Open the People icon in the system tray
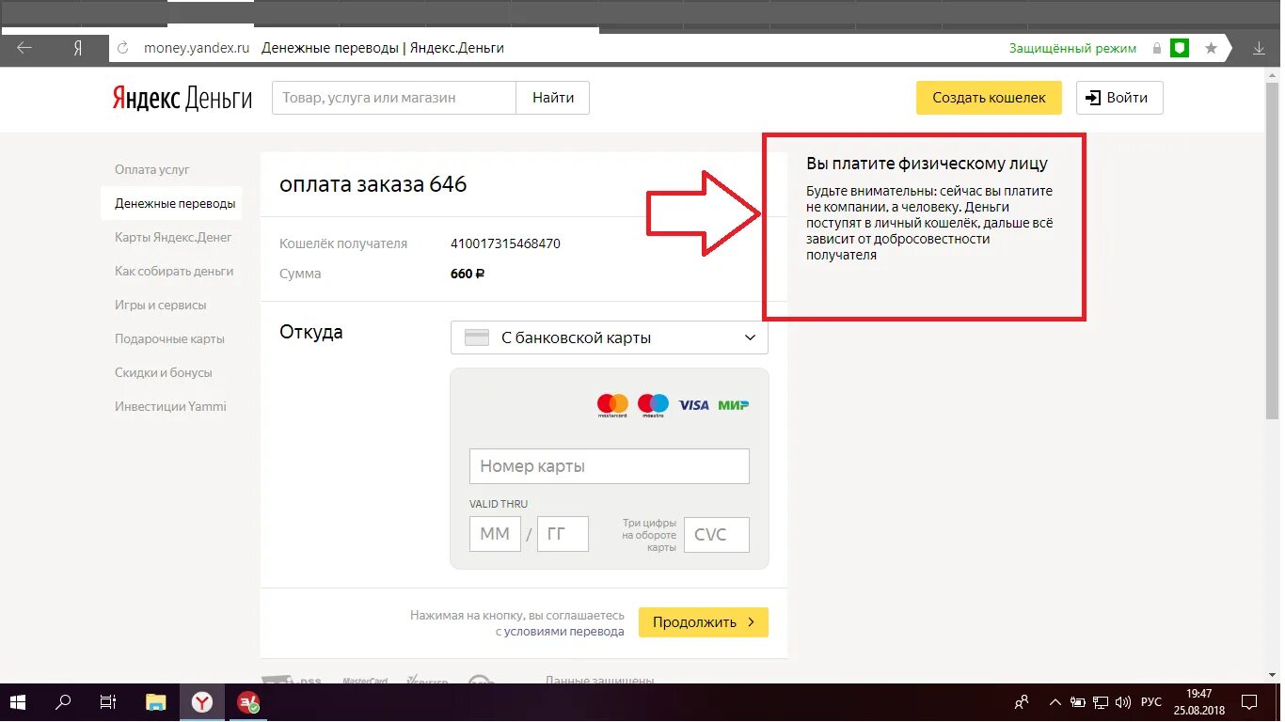 1022,702
